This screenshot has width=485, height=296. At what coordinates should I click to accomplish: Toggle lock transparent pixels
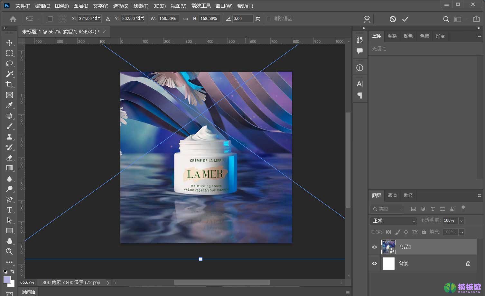[x=388, y=232]
